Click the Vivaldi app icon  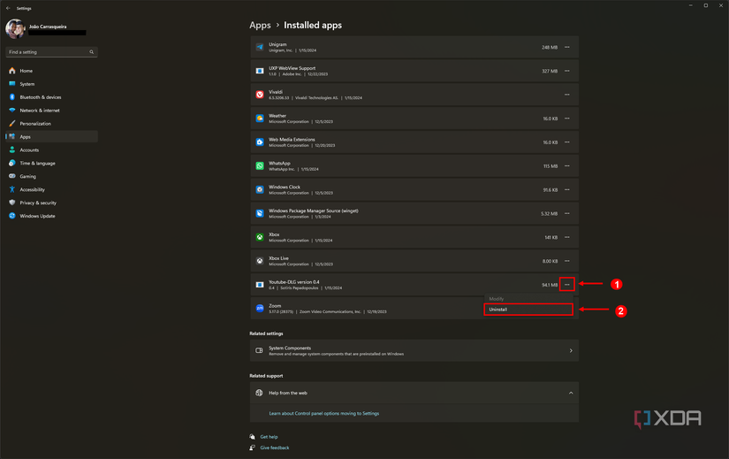pyautogui.click(x=260, y=95)
